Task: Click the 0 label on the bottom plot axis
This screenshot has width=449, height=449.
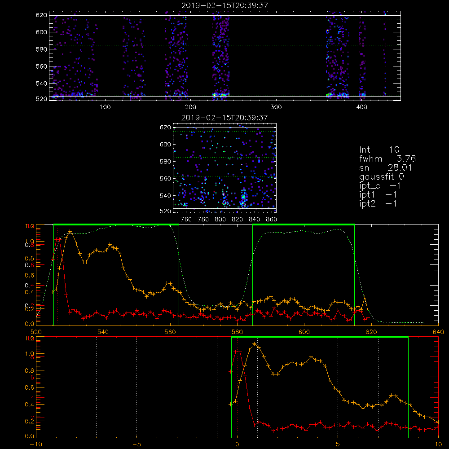Action: 237,445
